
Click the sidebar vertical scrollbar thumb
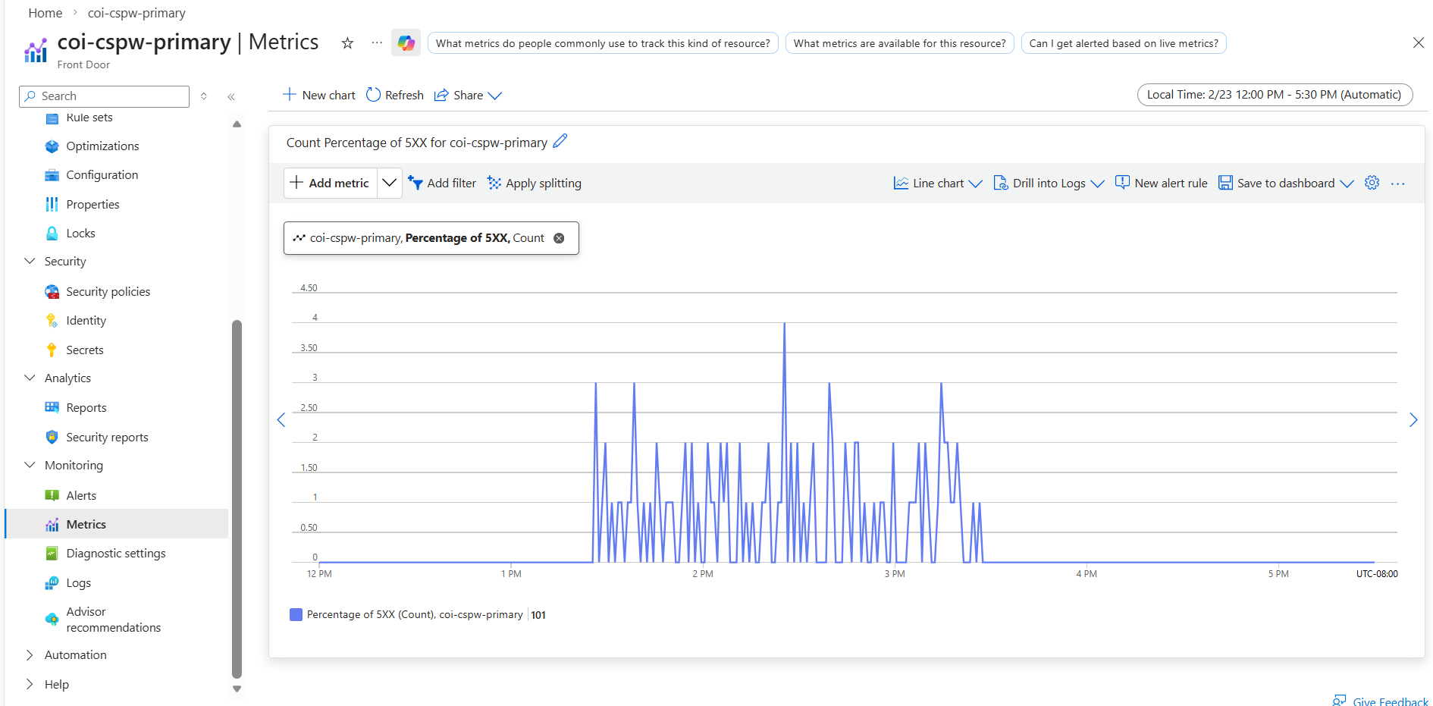click(x=237, y=498)
